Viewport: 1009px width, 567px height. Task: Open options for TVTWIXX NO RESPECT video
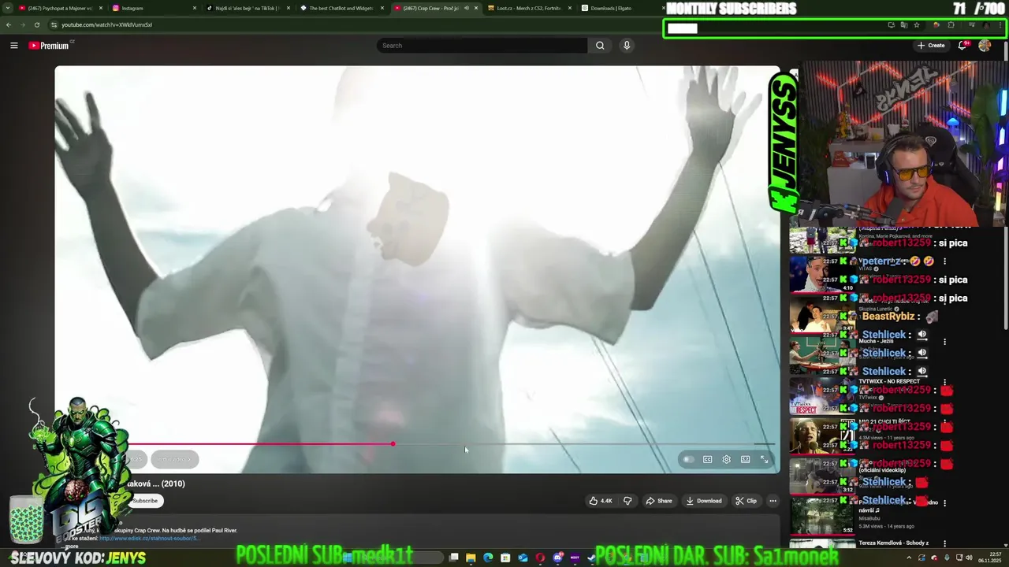(x=944, y=382)
